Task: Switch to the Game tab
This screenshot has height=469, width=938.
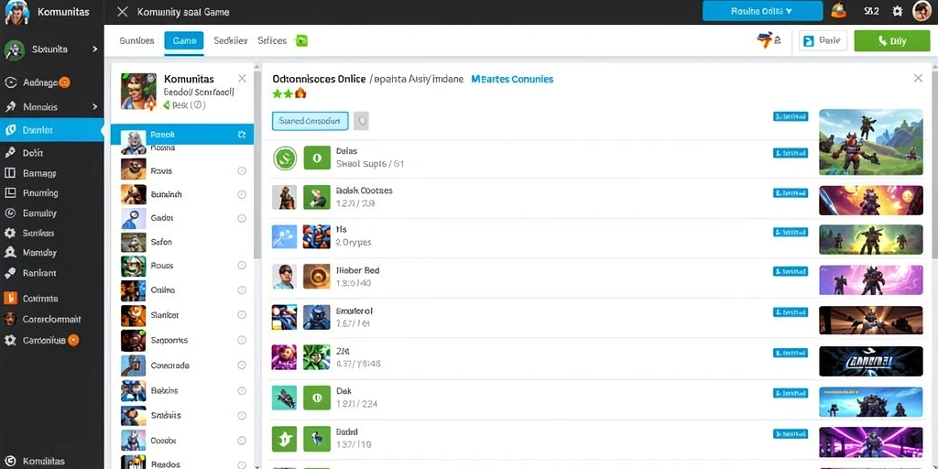Action: point(184,40)
